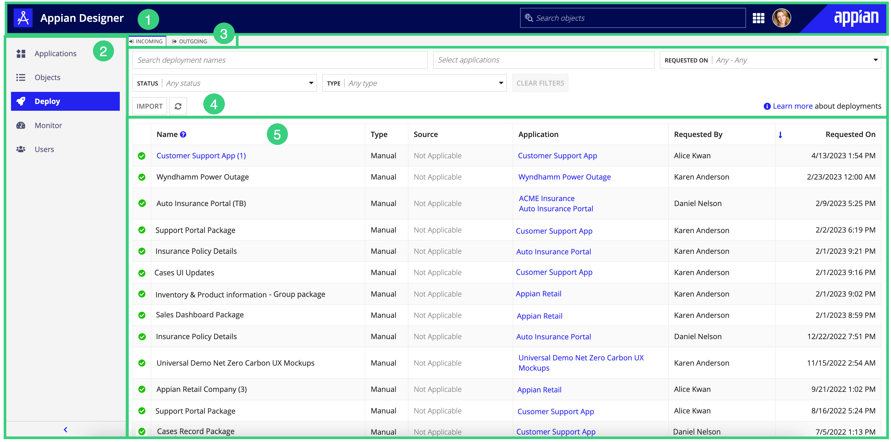
Task: Click the status checkmark for Wyndhamm Power Outage
Action: click(142, 177)
